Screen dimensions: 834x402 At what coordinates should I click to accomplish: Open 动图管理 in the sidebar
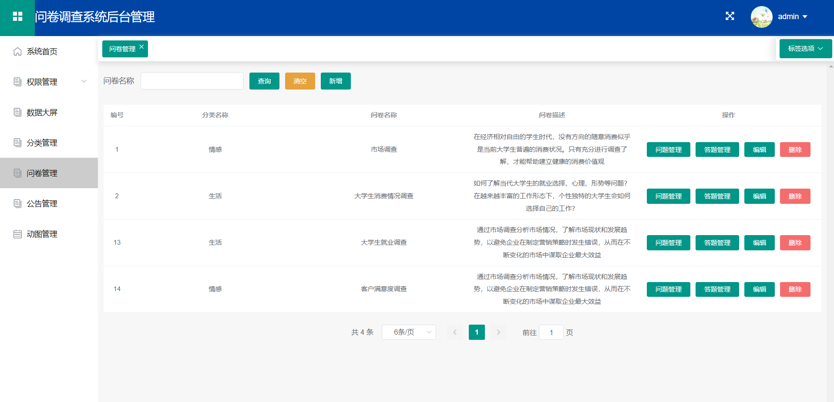coord(49,234)
